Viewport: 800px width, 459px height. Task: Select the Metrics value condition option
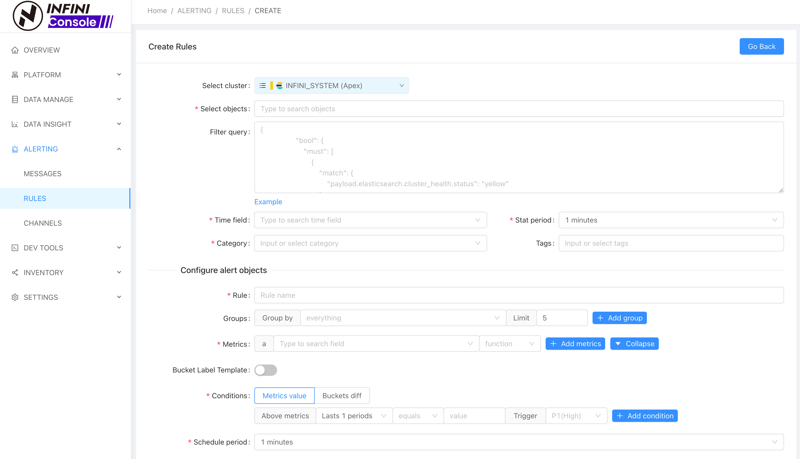[284, 396]
